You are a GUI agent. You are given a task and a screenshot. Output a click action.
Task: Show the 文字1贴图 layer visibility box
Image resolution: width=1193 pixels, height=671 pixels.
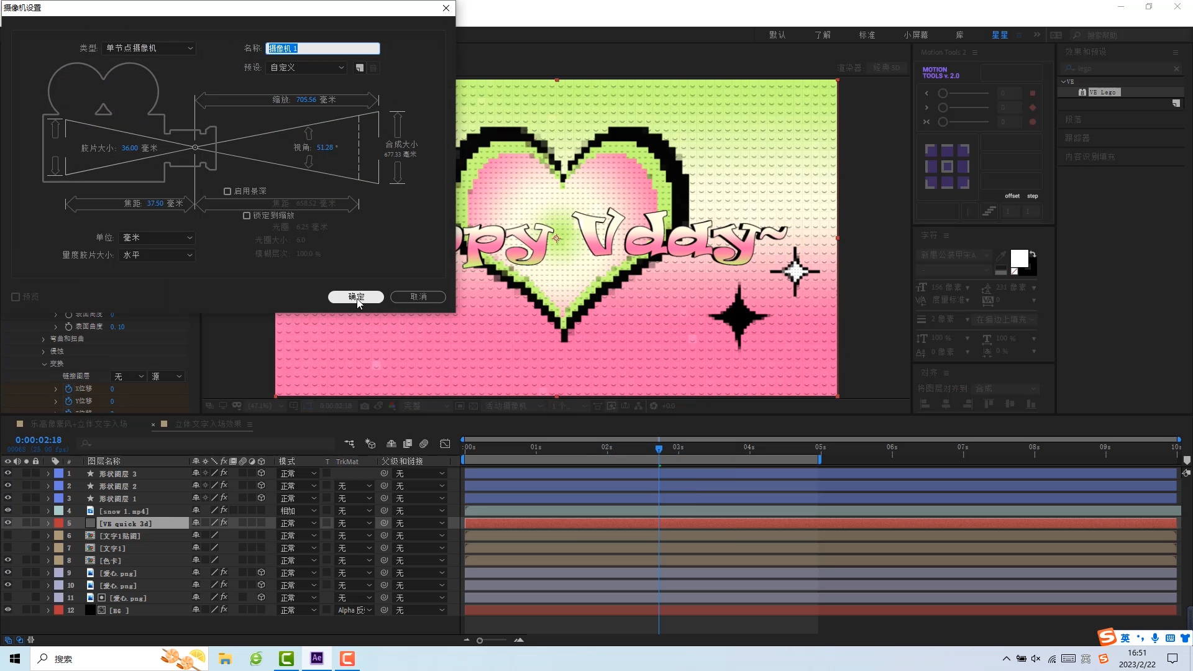pos(8,536)
